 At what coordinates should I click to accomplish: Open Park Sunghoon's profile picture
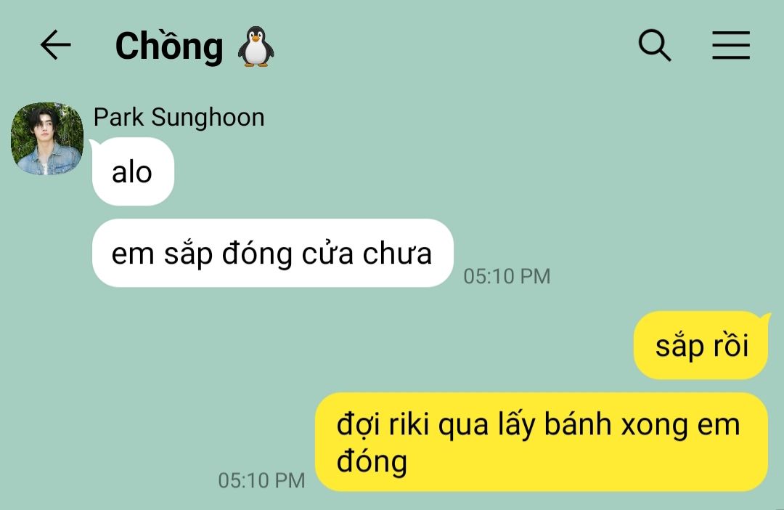coord(47,139)
